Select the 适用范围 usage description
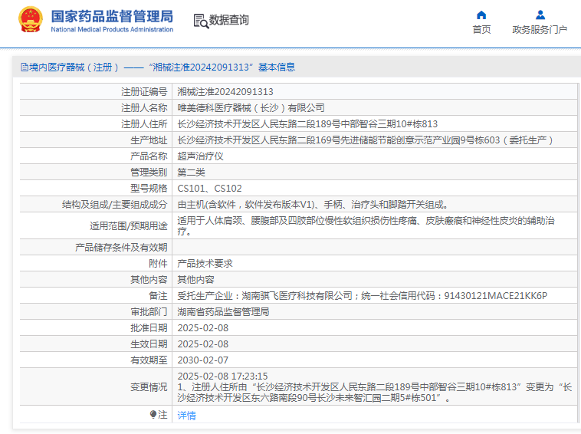581x434 pixels. point(366,225)
